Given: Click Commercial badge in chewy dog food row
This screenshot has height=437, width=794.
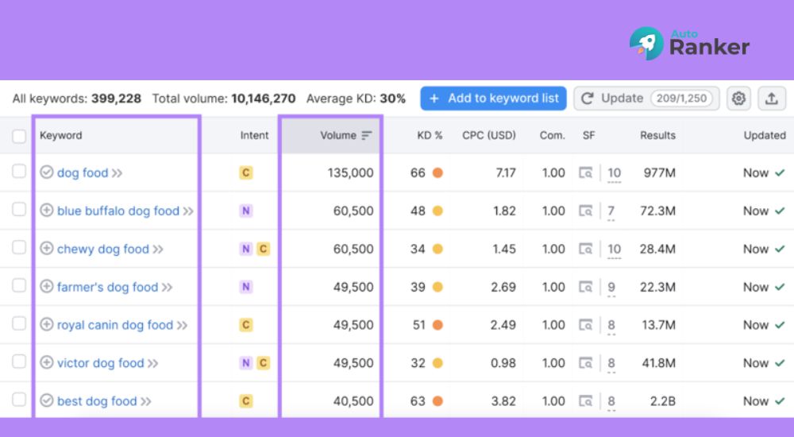Looking at the screenshot, I should [x=264, y=249].
